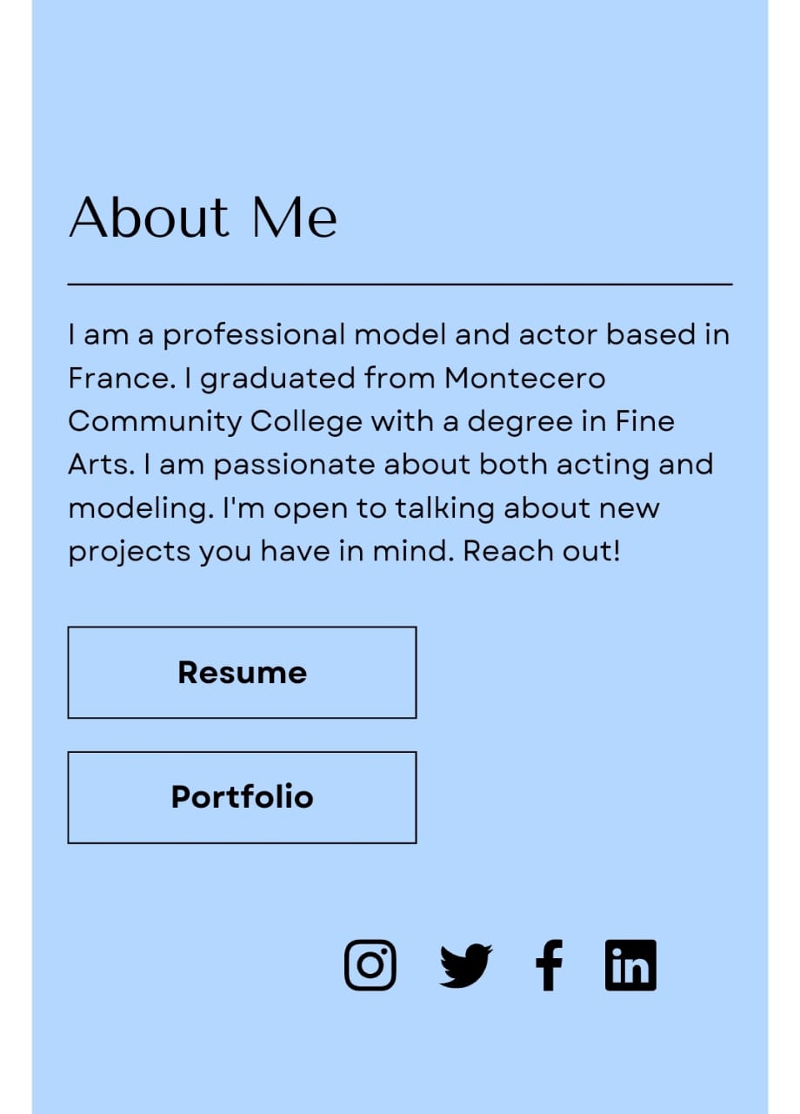The height and width of the screenshot is (1114, 800).
Task: Click the divider line under the heading
Action: (x=400, y=284)
